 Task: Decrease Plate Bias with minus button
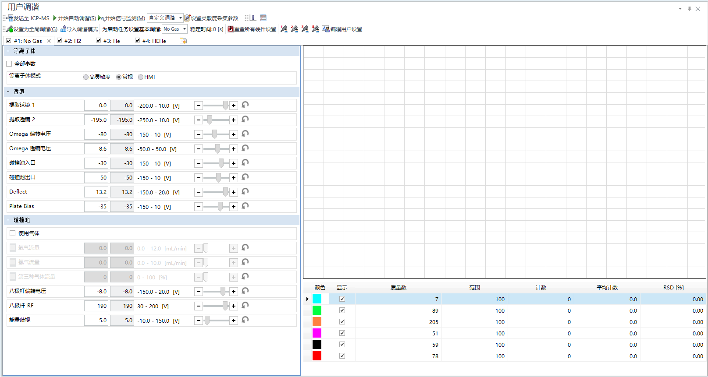click(199, 207)
